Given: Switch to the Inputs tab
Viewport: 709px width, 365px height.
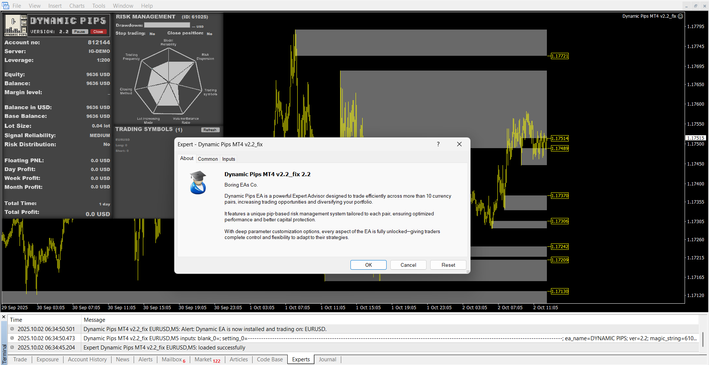Looking at the screenshot, I should pos(229,159).
